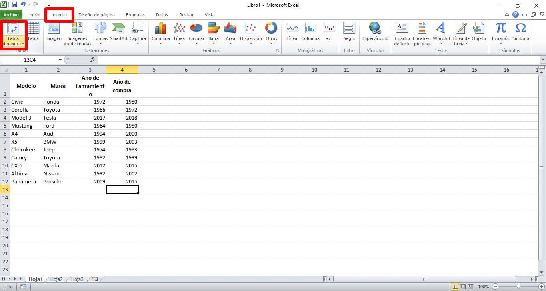The image size is (546, 291).
Task: Switch to the Vista tab
Action: pyautogui.click(x=210, y=15)
